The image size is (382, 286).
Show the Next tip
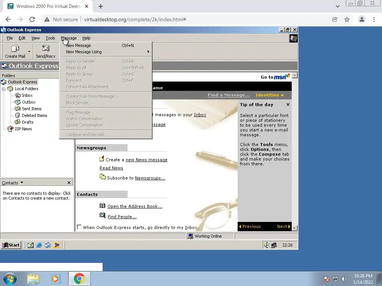point(284,226)
